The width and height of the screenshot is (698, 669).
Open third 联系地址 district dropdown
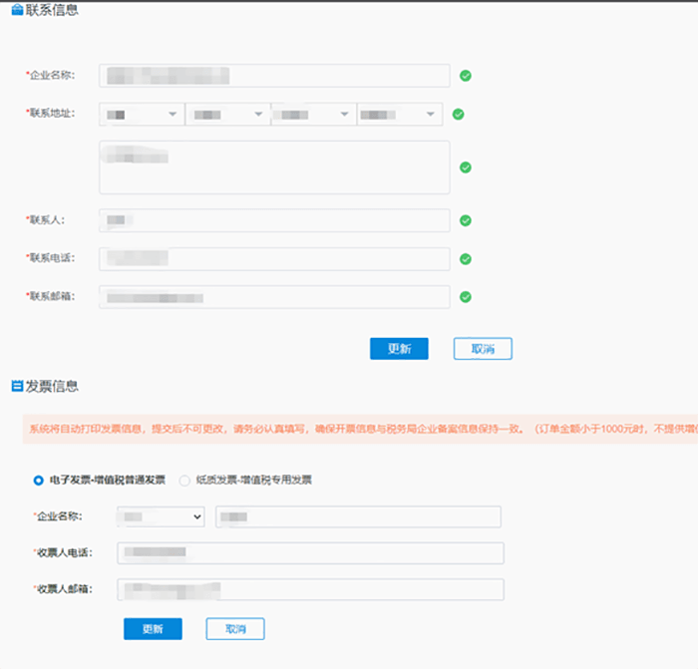click(x=313, y=115)
